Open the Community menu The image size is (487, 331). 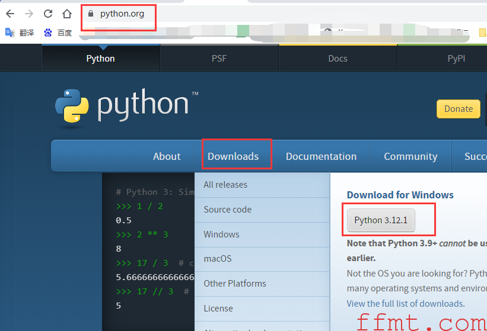[410, 156]
